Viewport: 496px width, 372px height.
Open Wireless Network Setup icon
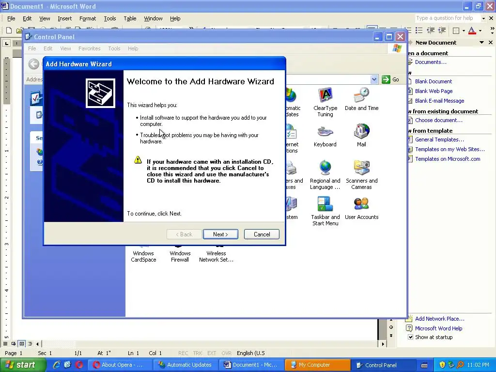pos(216,254)
